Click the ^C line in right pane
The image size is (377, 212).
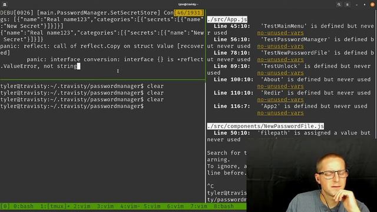click(x=210, y=186)
